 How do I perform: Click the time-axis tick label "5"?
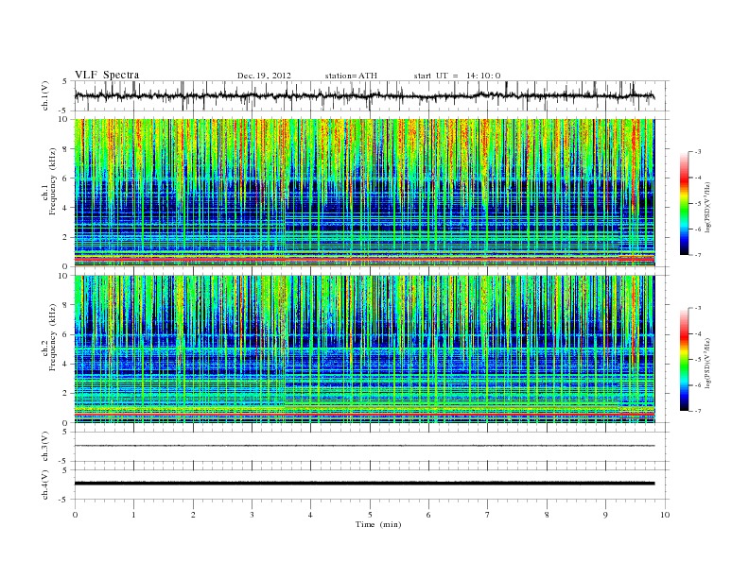point(370,515)
